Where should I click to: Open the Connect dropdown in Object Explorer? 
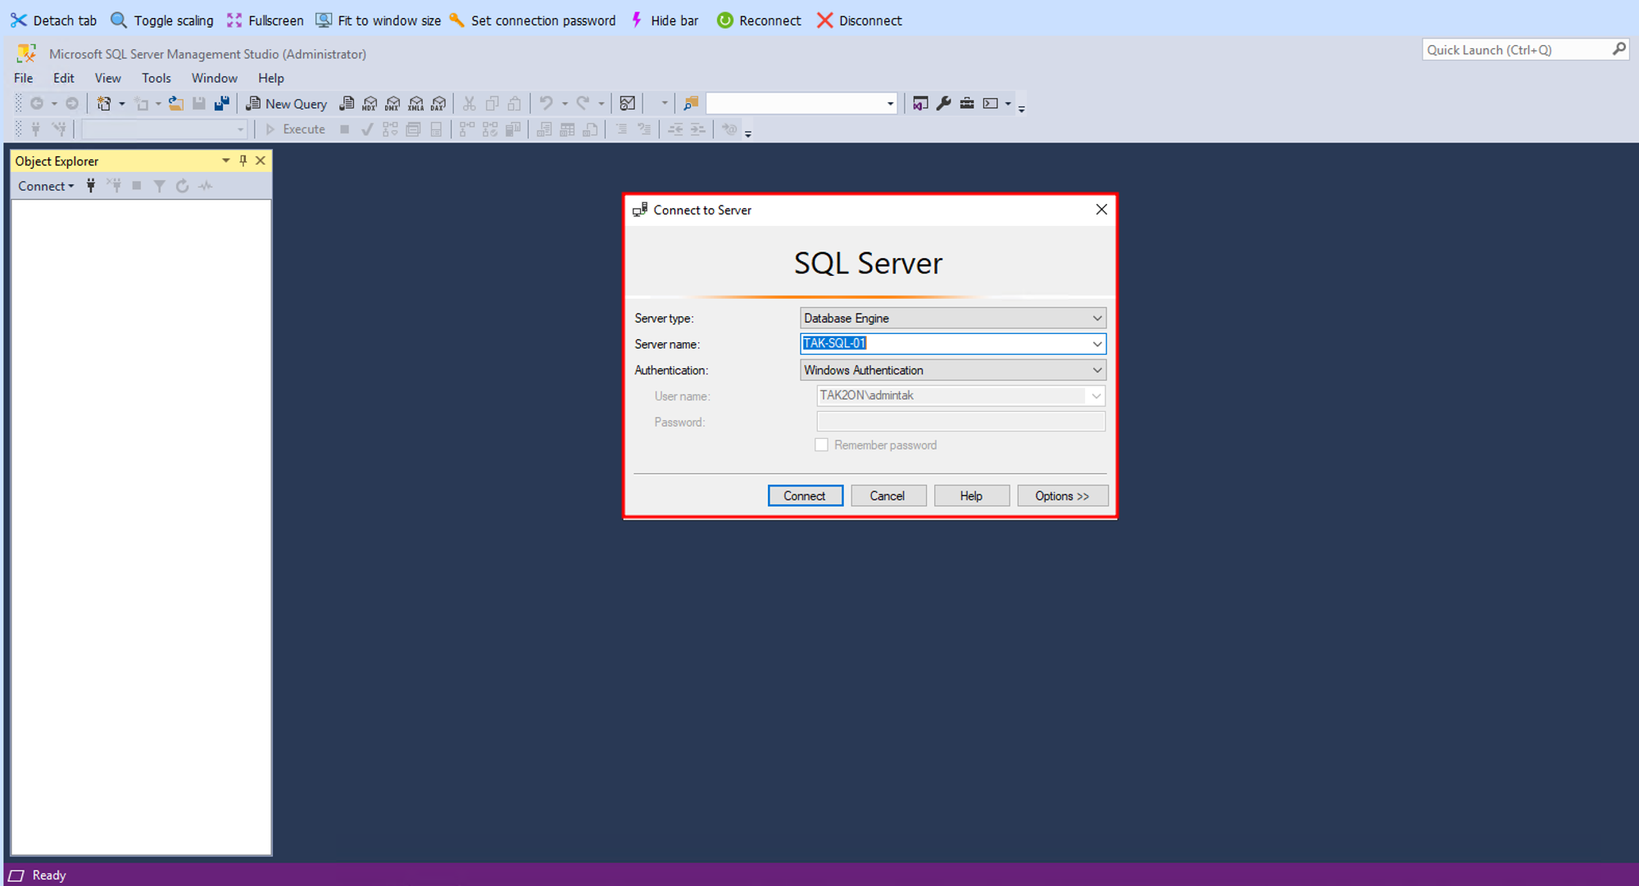click(46, 186)
